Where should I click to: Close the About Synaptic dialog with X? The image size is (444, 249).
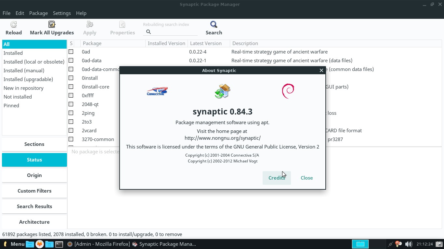(321, 70)
